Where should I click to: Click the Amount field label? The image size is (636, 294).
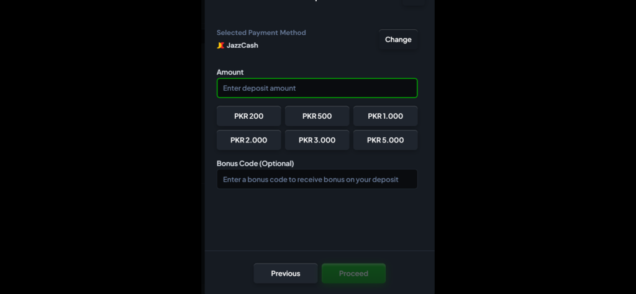click(230, 72)
